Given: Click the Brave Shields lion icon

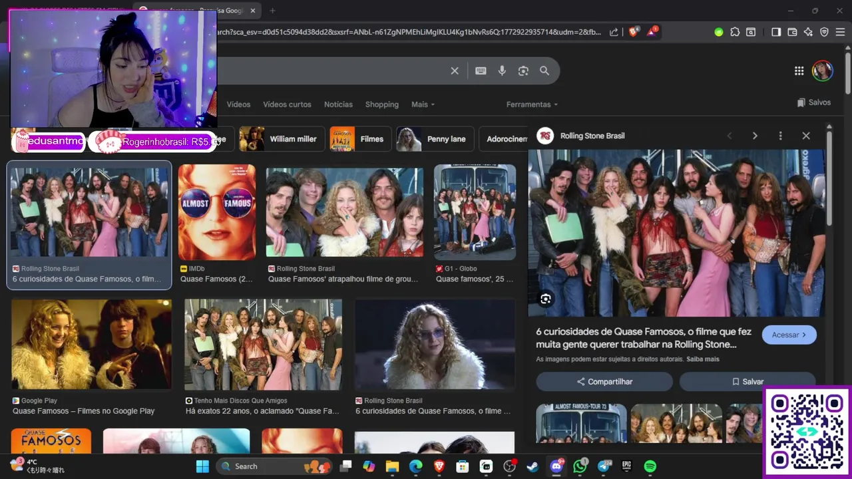Looking at the screenshot, I should [633, 31].
